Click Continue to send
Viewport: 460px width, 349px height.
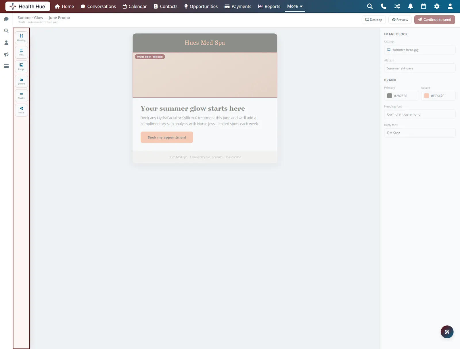(435, 20)
